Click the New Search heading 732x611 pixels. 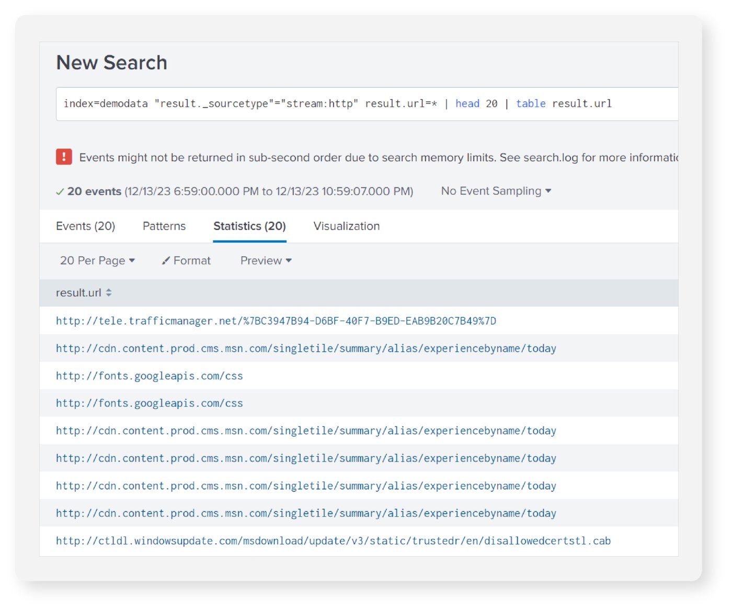pos(111,63)
